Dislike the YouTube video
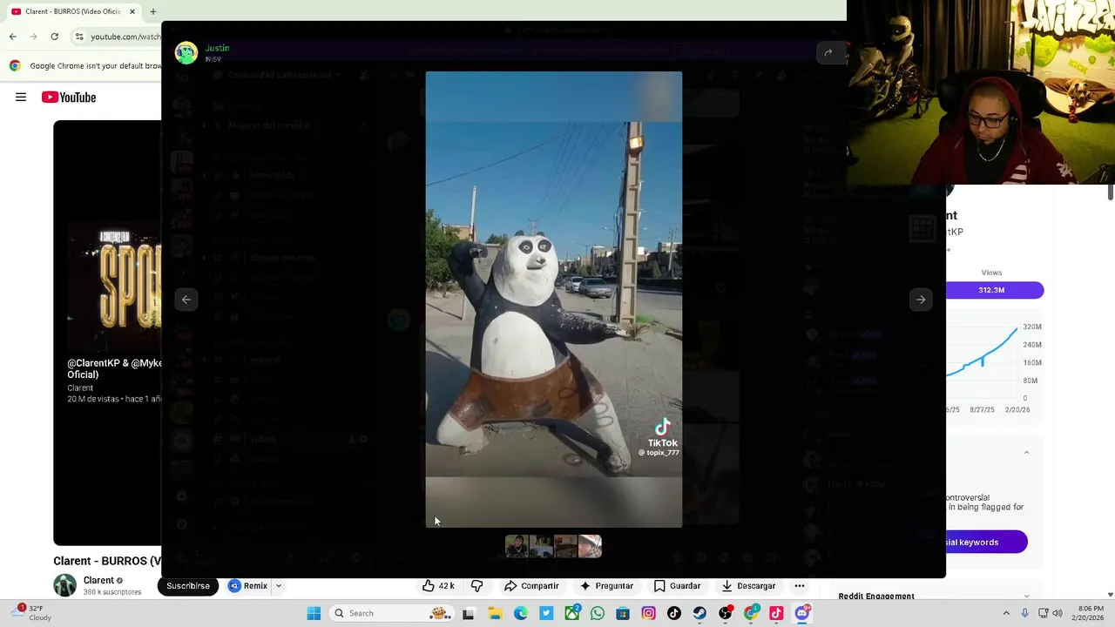Viewport: 1115px width, 627px height. [476, 586]
